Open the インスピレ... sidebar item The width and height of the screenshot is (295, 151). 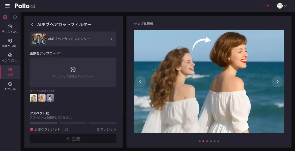(10, 58)
